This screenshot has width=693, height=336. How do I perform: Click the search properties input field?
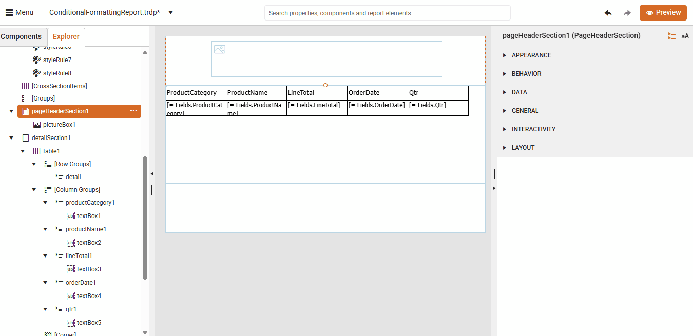(x=388, y=13)
